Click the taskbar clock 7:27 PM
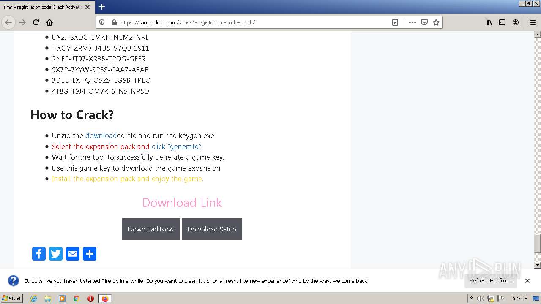The image size is (541, 304). (x=519, y=299)
